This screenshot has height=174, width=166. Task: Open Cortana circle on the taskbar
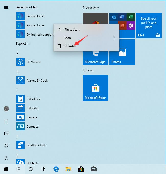tap(31, 169)
